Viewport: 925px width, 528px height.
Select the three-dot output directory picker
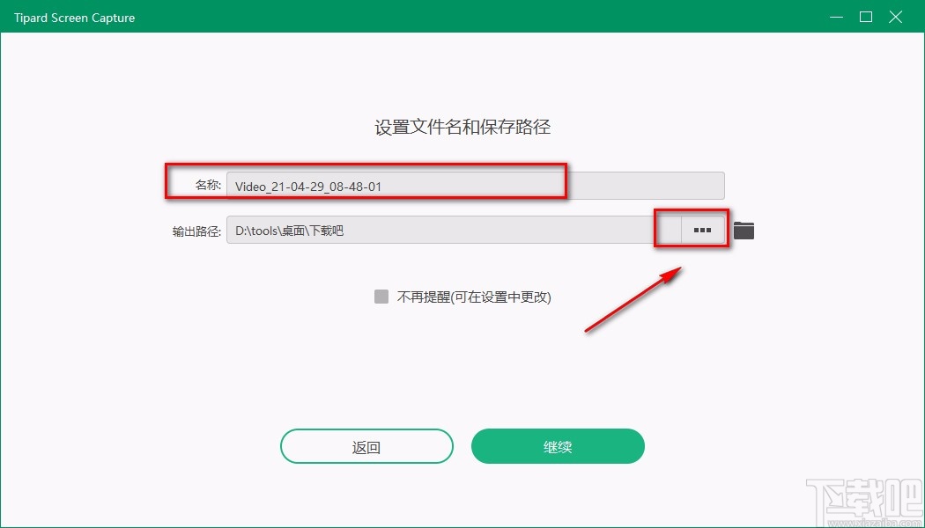701,230
